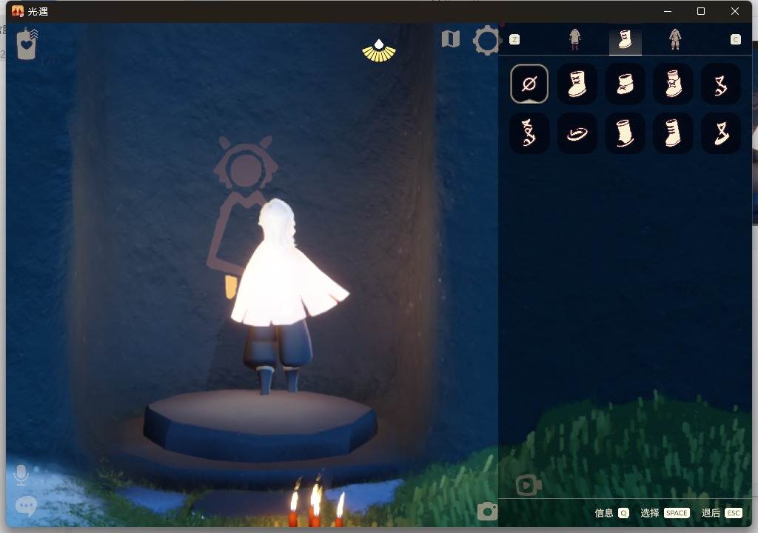The height and width of the screenshot is (533, 758).
Task: Equip the tall boot with two X laces
Action: click(x=577, y=84)
